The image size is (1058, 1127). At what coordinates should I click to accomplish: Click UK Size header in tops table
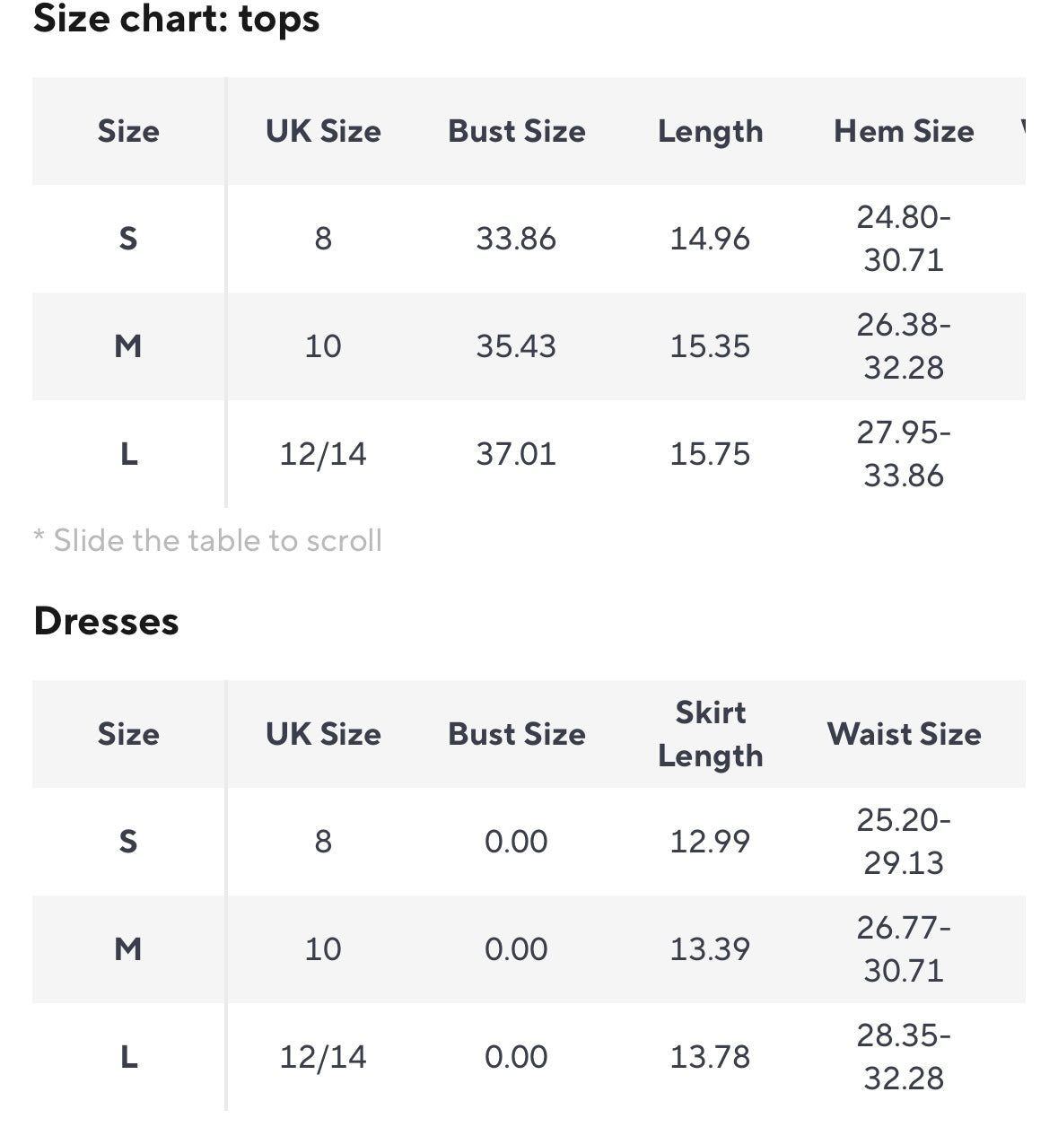[x=323, y=131]
